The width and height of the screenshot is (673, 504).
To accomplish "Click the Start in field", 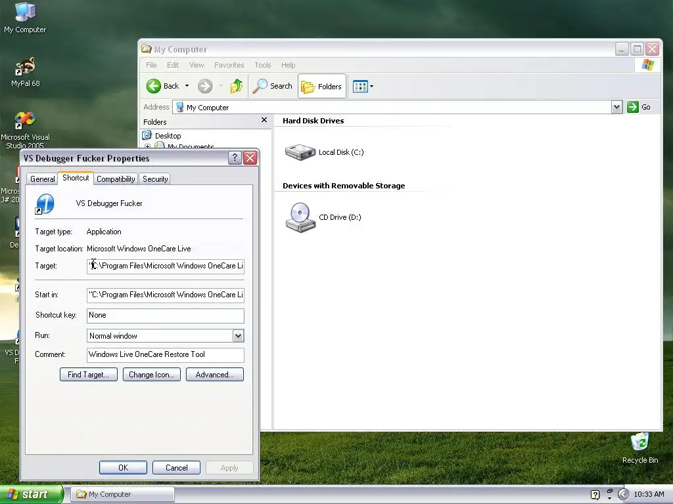I will pos(165,295).
